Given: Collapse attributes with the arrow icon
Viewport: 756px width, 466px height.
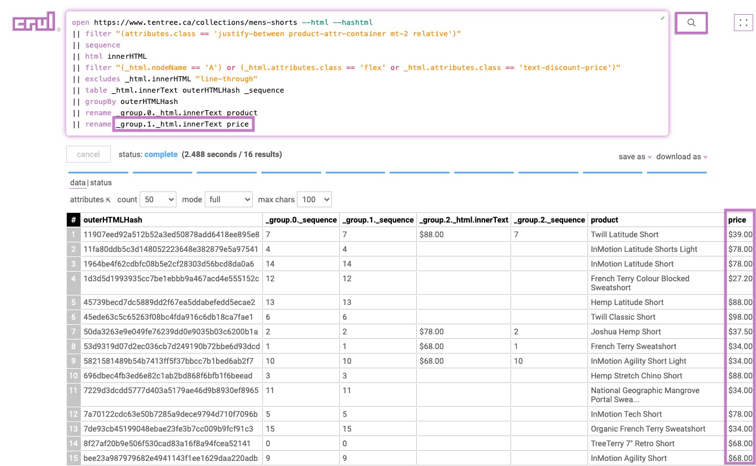Looking at the screenshot, I should pyautogui.click(x=108, y=200).
